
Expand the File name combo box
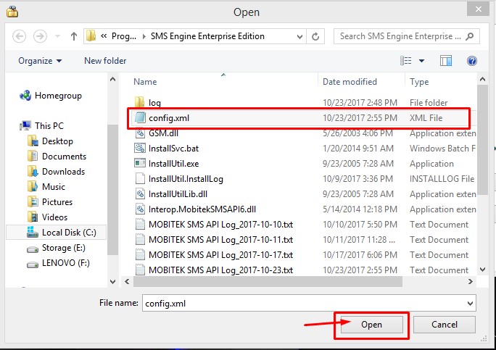tap(471, 303)
